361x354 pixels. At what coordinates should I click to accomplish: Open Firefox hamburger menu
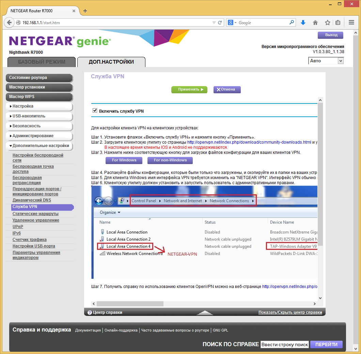(x=351, y=22)
